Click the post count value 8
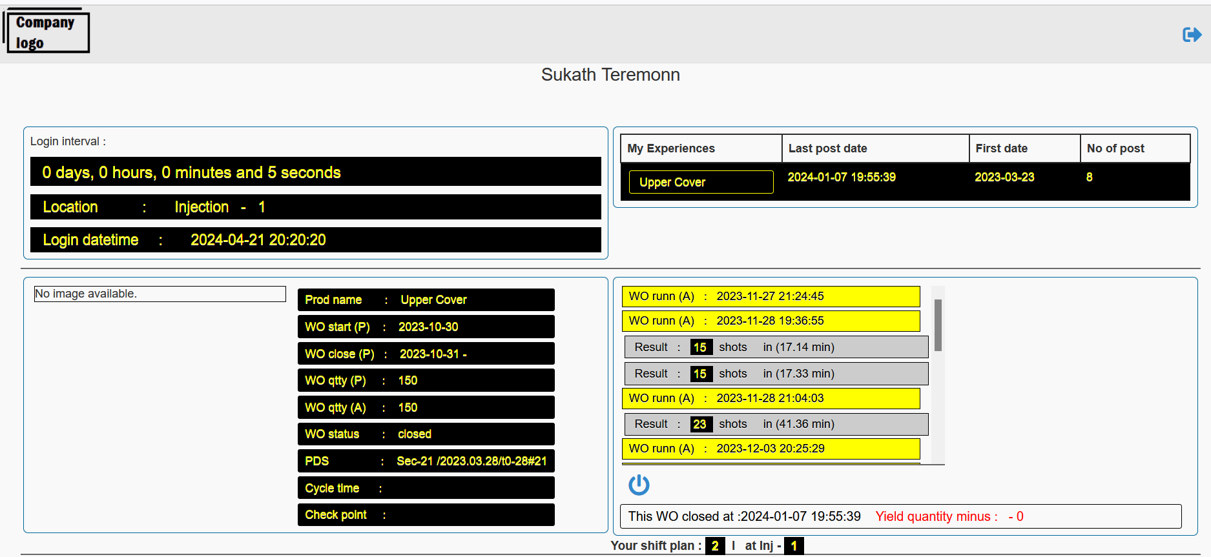Image resolution: width=1211 pixels, height=557 pixels. [1090, 177]
